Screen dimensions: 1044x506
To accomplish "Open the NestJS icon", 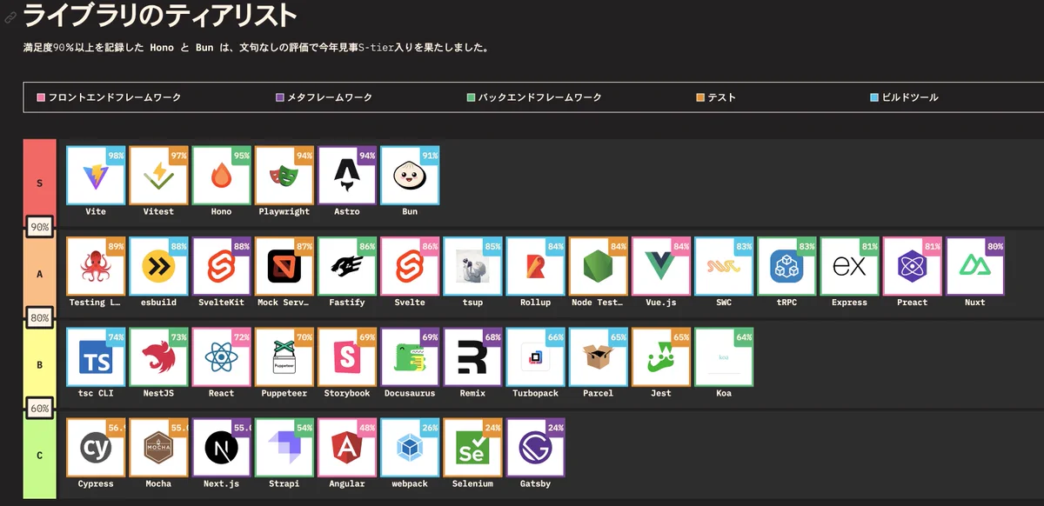I will click(158, 359).
